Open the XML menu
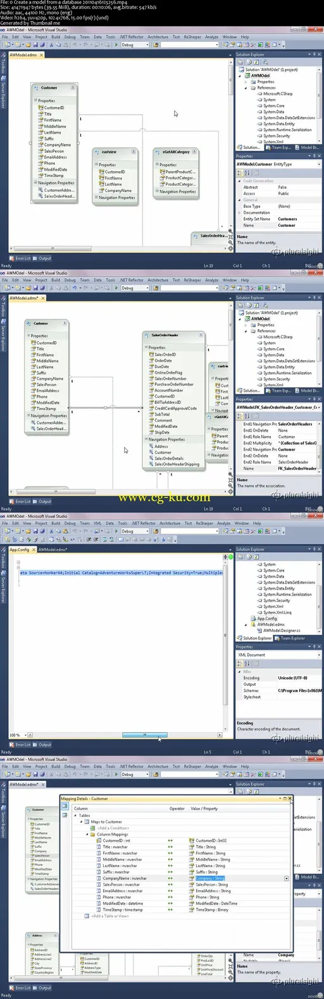Screen dimensions: 324x999 [97, 523]
